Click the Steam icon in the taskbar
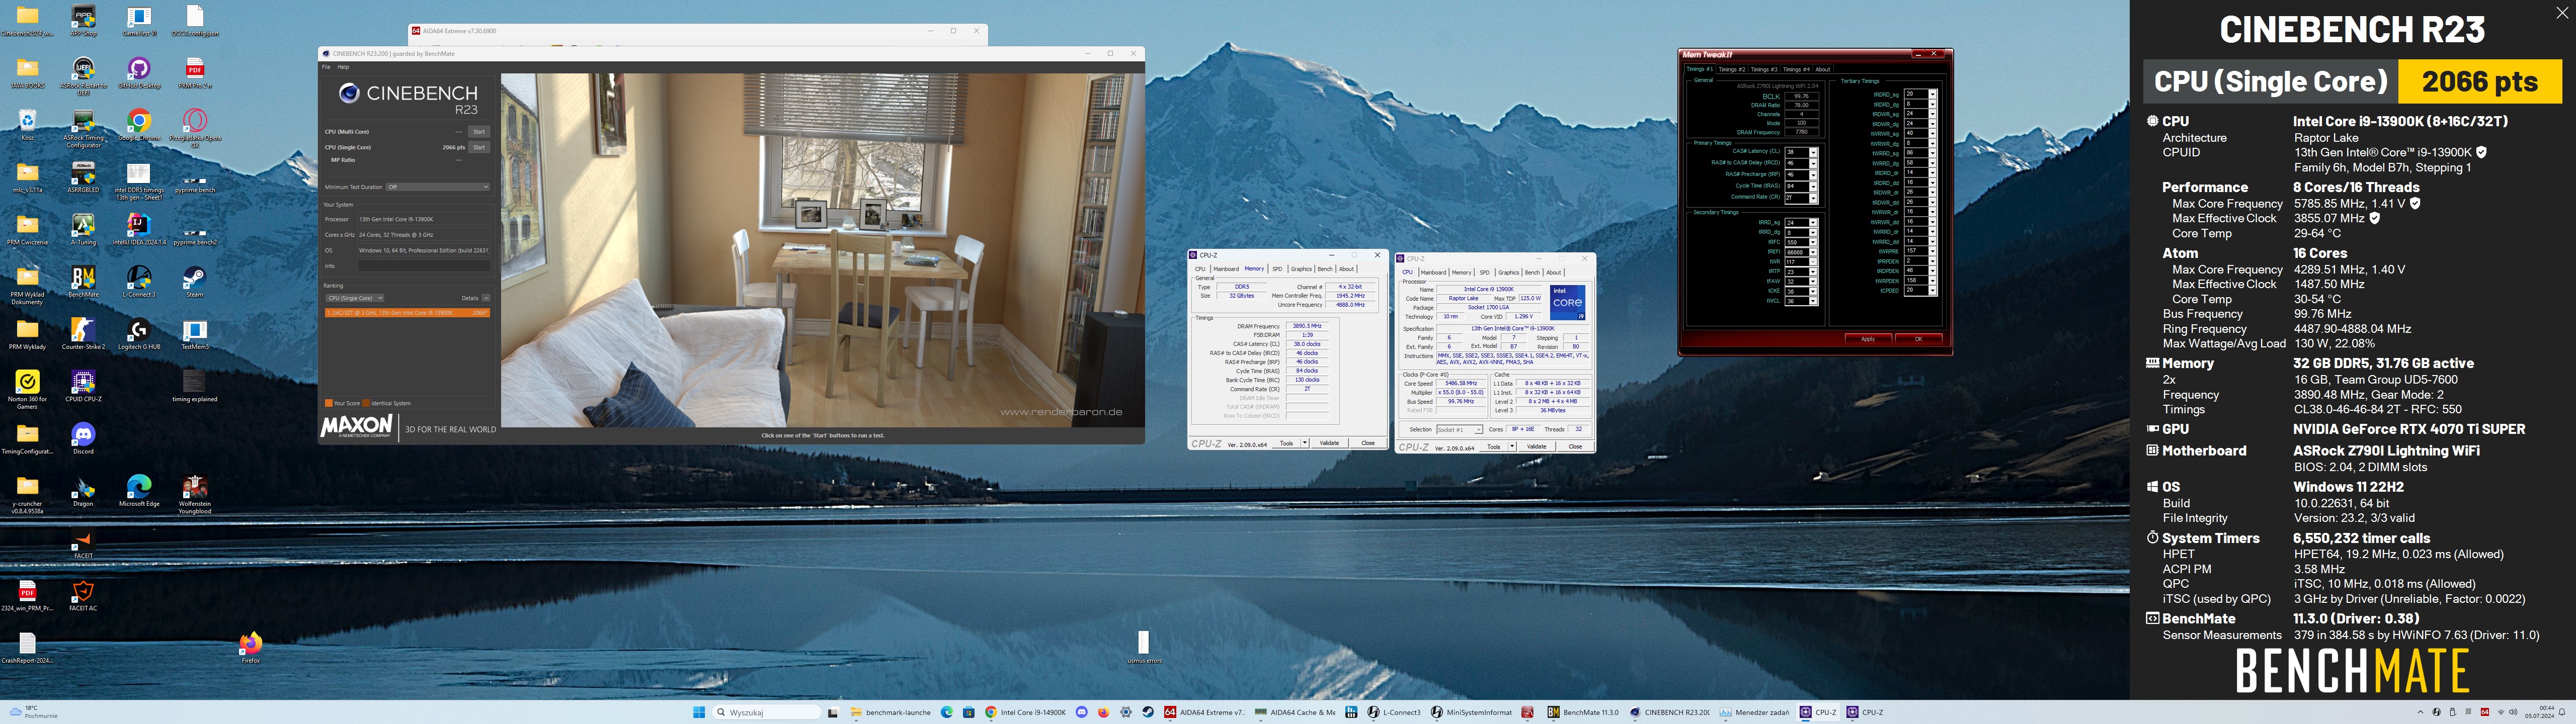Screen dimensions: 2576x724 click(1147, 712)
